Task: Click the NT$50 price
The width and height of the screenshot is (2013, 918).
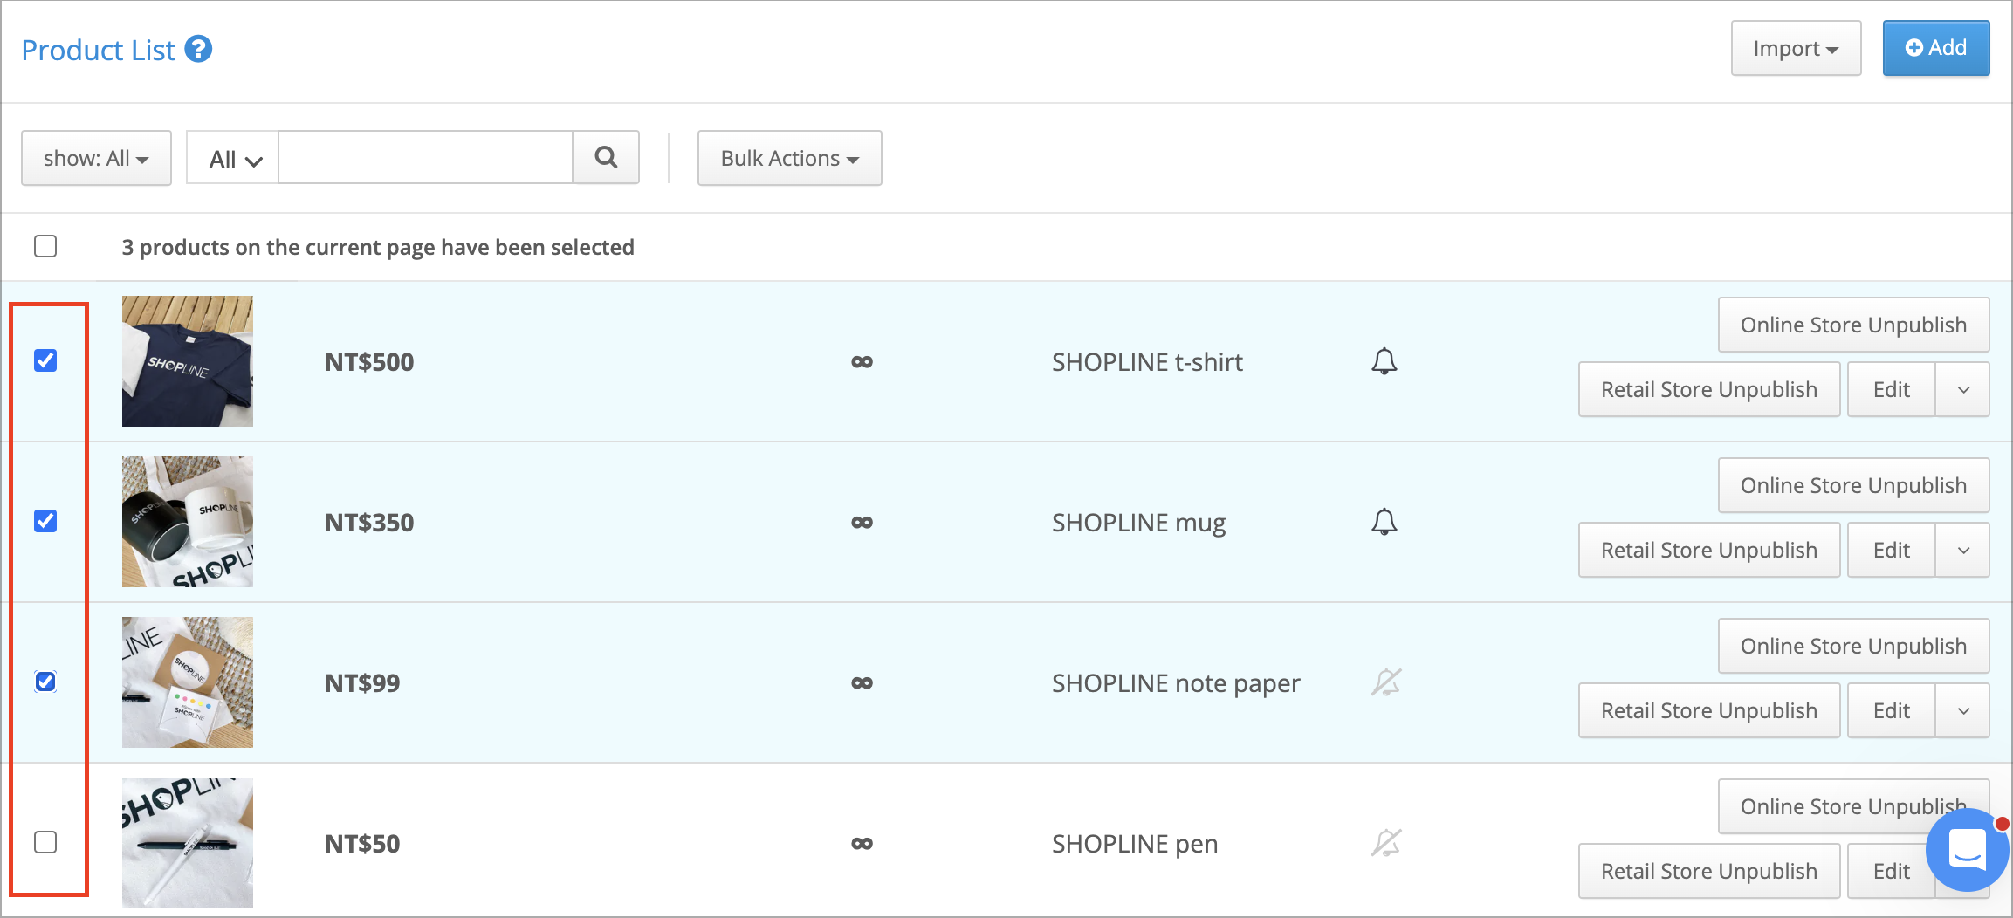Action: [x=362, y=844]
